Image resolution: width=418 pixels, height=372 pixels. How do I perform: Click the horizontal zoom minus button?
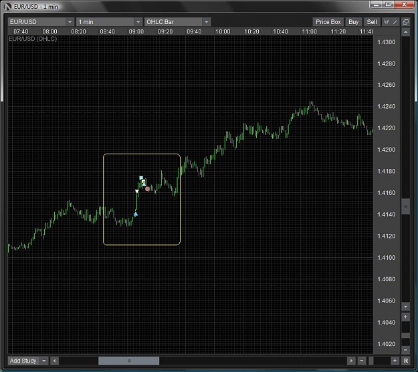click(362, 361)
